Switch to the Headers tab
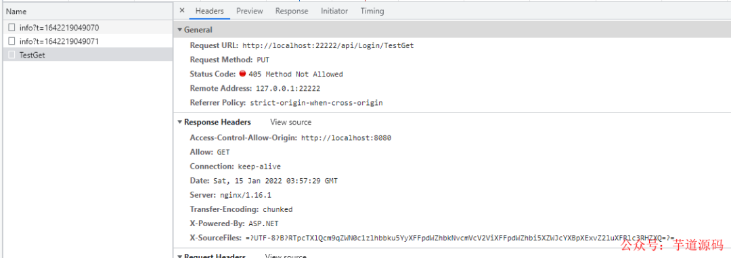This screenshot has width=731, height=258. 209,11
